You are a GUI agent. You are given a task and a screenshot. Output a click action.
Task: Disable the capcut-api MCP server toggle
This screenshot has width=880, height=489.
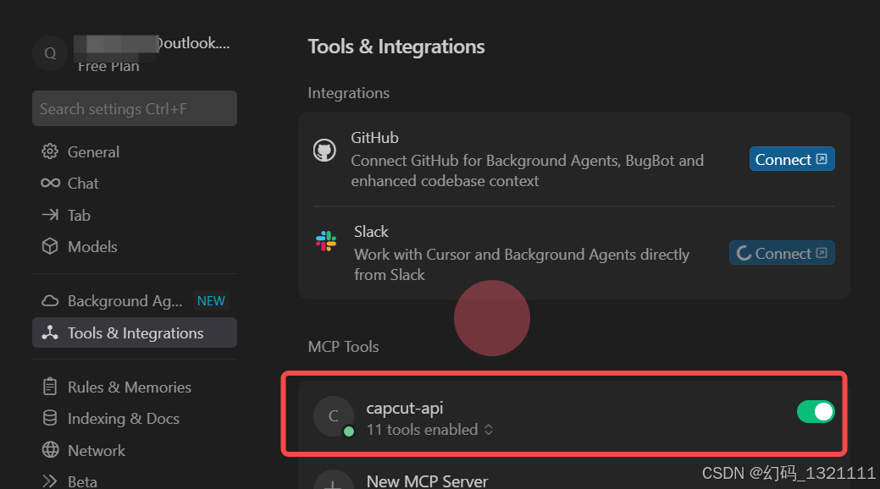tap(816, 412)
